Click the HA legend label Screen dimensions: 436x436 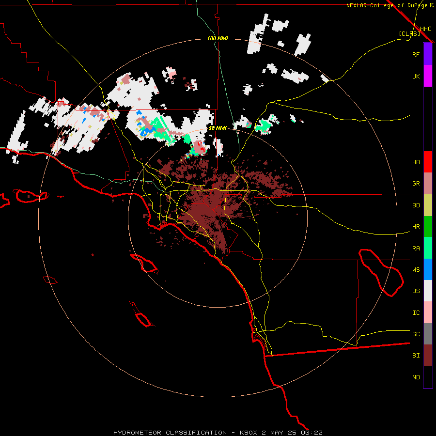point(416,162)
